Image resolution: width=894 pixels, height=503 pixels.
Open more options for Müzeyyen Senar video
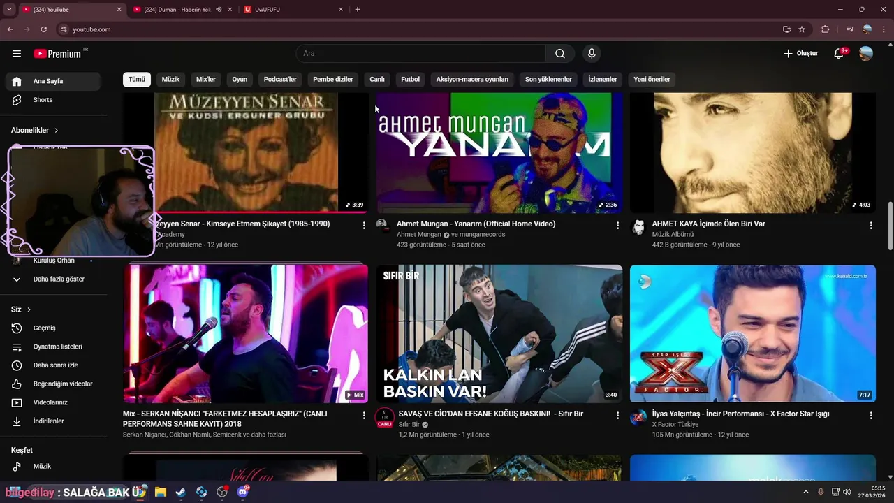(364, 226)
